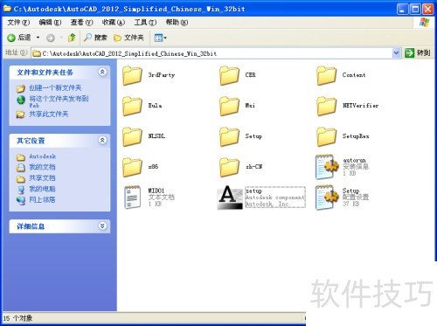Viewport: 437px width, 326px height.
Task: Click the Windows logo throbber
Action: (424, 23)
